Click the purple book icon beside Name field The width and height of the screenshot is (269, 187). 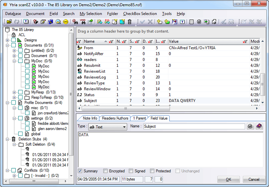pos(259,126)
